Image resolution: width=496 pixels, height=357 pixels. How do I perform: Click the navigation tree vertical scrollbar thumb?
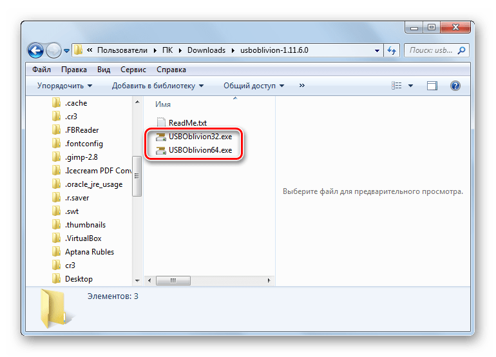137,176
